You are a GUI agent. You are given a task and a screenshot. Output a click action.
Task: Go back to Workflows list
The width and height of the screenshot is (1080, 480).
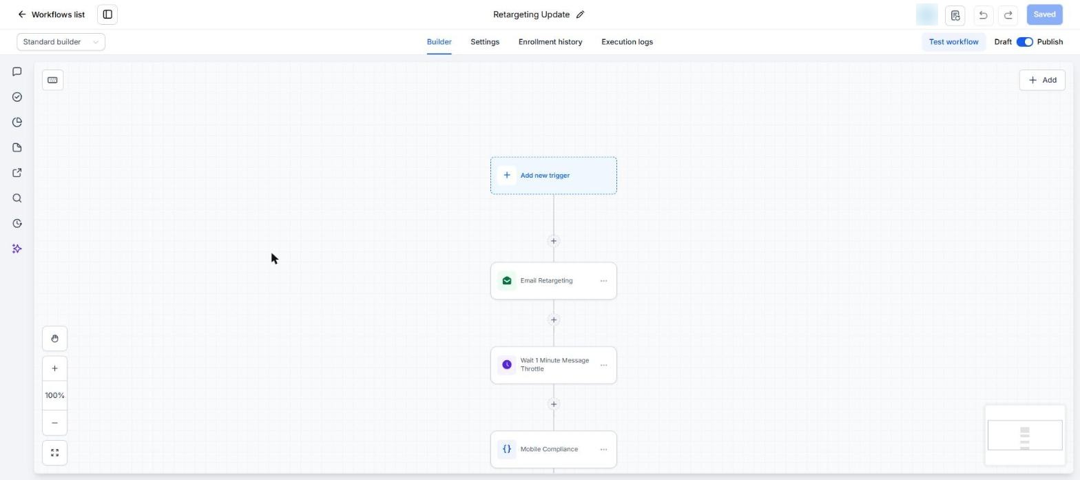click(x=51, y=14)
